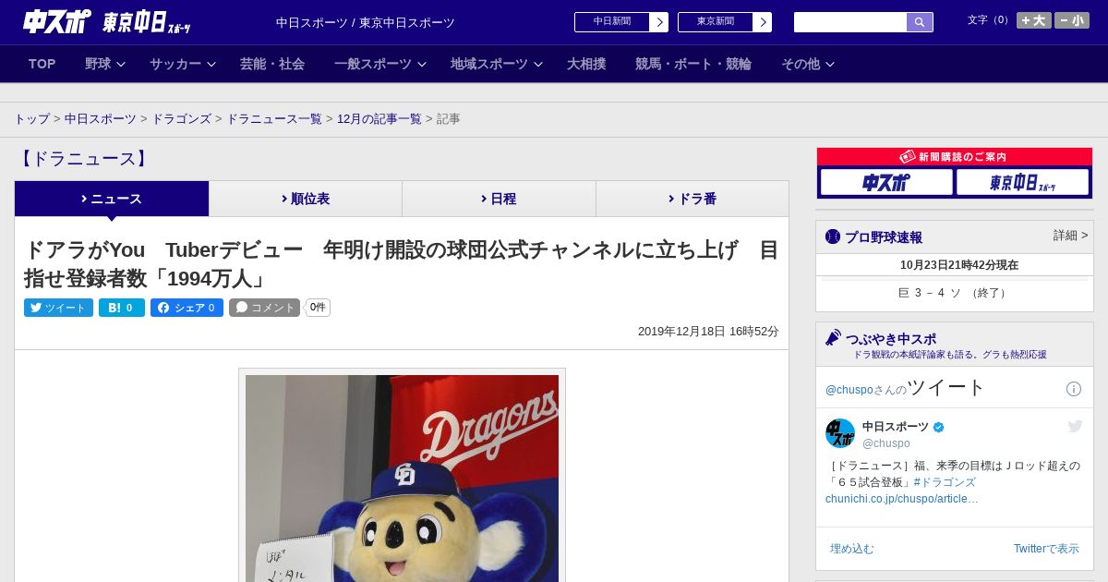Screen dimensions: 1108x582
Task: Go to 中日スポーツ in breadcrumb
Action: click(x=101, y=119)
